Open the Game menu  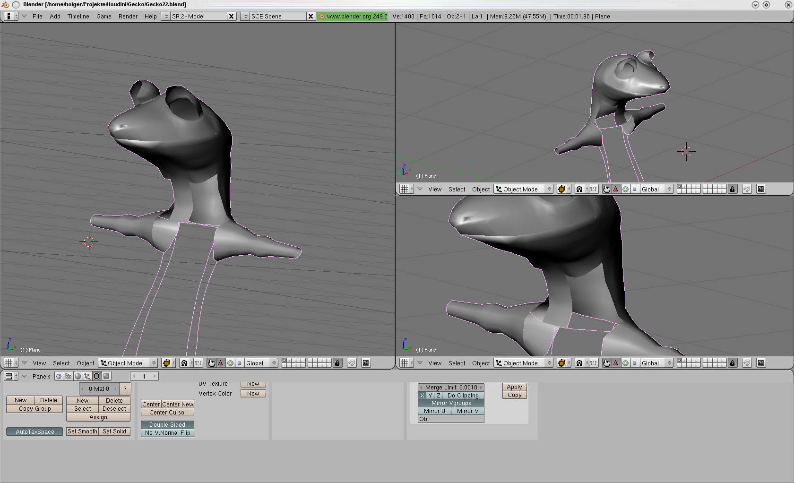click(x=104, y=16)
